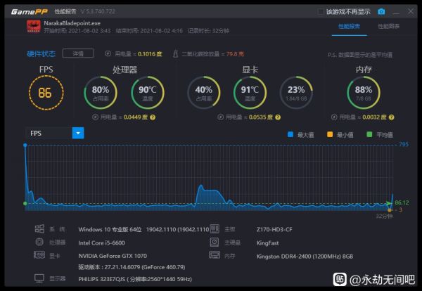The image size is (422, 291).
Task: Click the Windows system icon
Action: pos(39,229)
